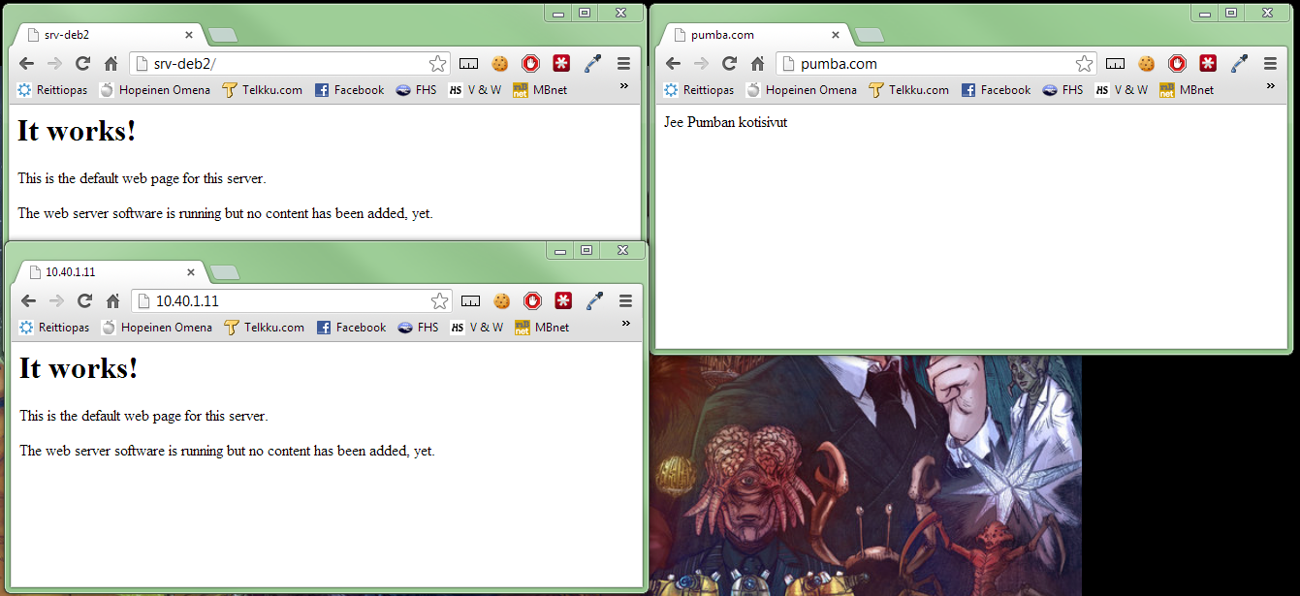Reload the pumba.com page
Image resolution: width=1300 pixels, height=596 pixels.
[x=729, y=64]
